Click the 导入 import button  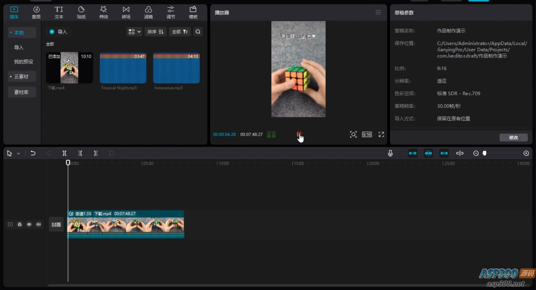point(59,32)
